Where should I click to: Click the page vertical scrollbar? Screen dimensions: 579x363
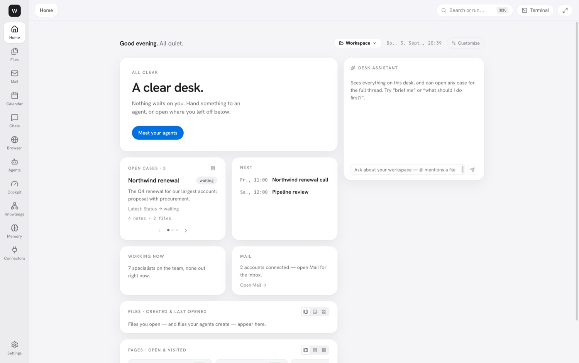(x=577, y=171)
